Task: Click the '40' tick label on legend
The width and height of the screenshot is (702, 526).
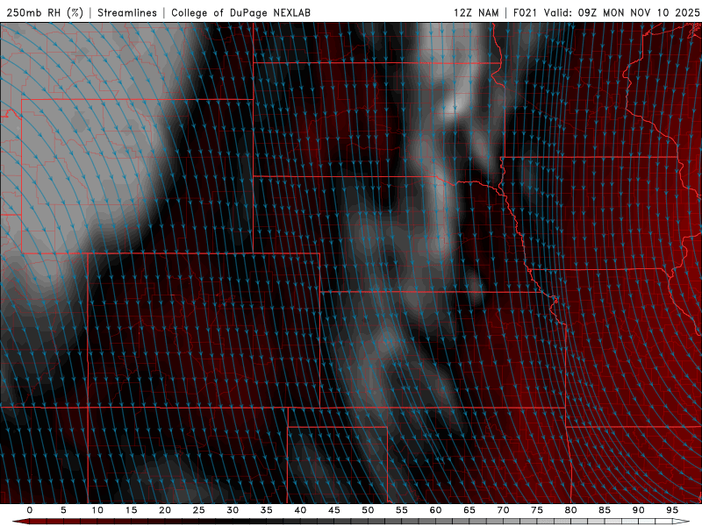Action: tap(300, 510)
